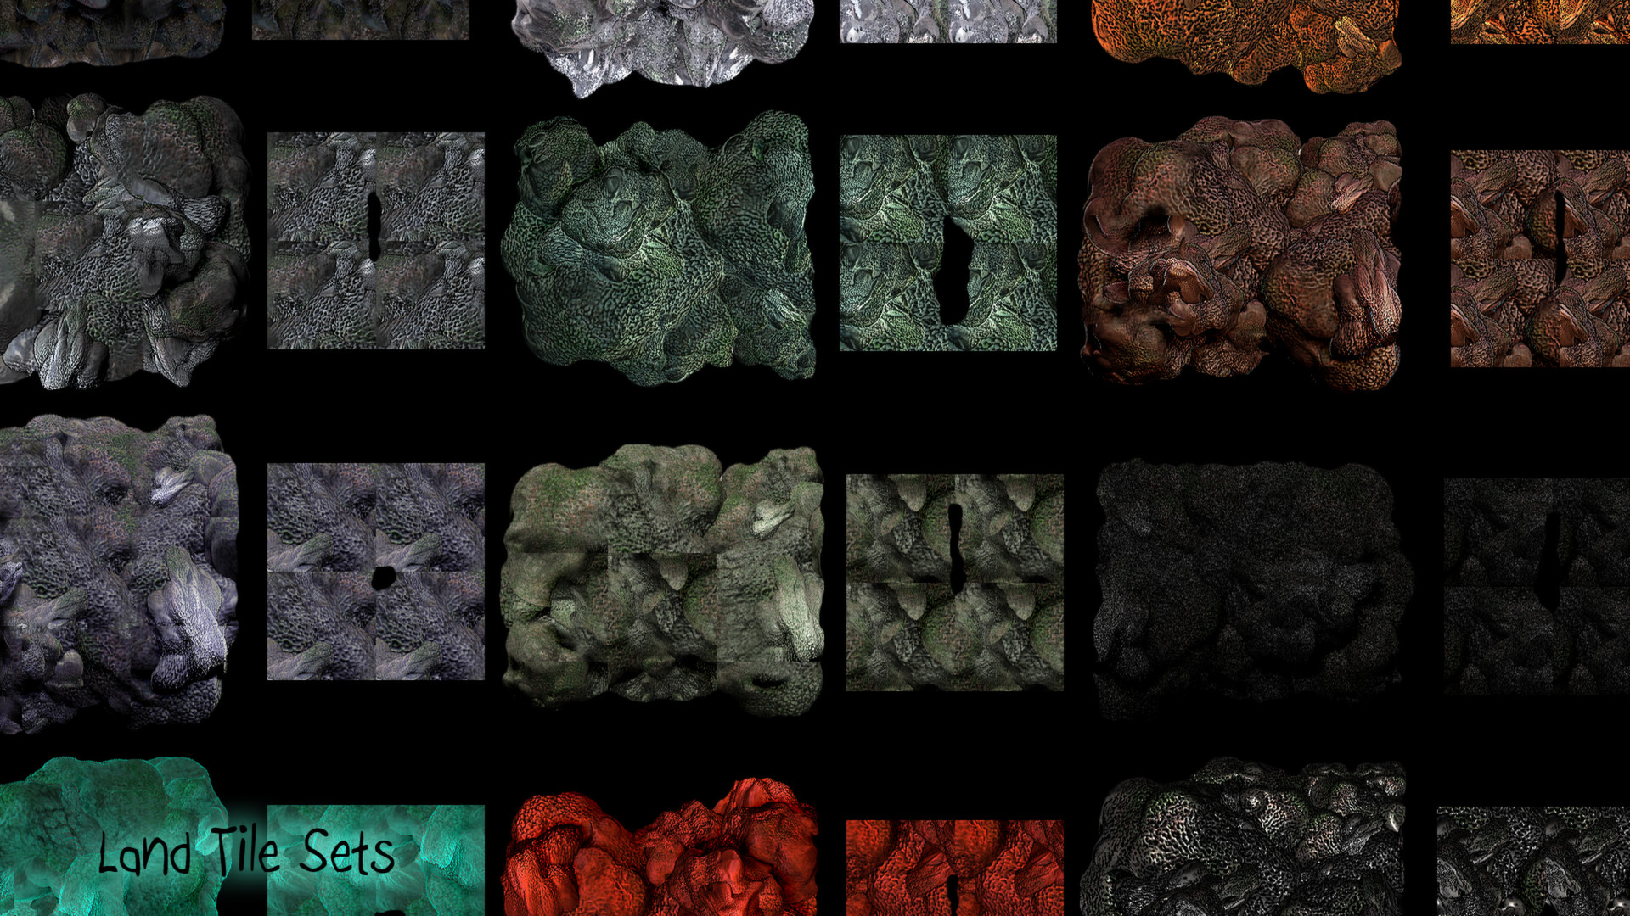Click the Land Tile Sets title text

point(246,852)
